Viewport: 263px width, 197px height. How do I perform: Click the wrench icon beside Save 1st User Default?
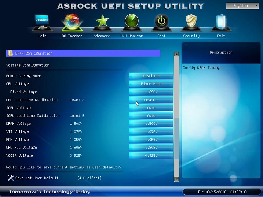(11, 178)
